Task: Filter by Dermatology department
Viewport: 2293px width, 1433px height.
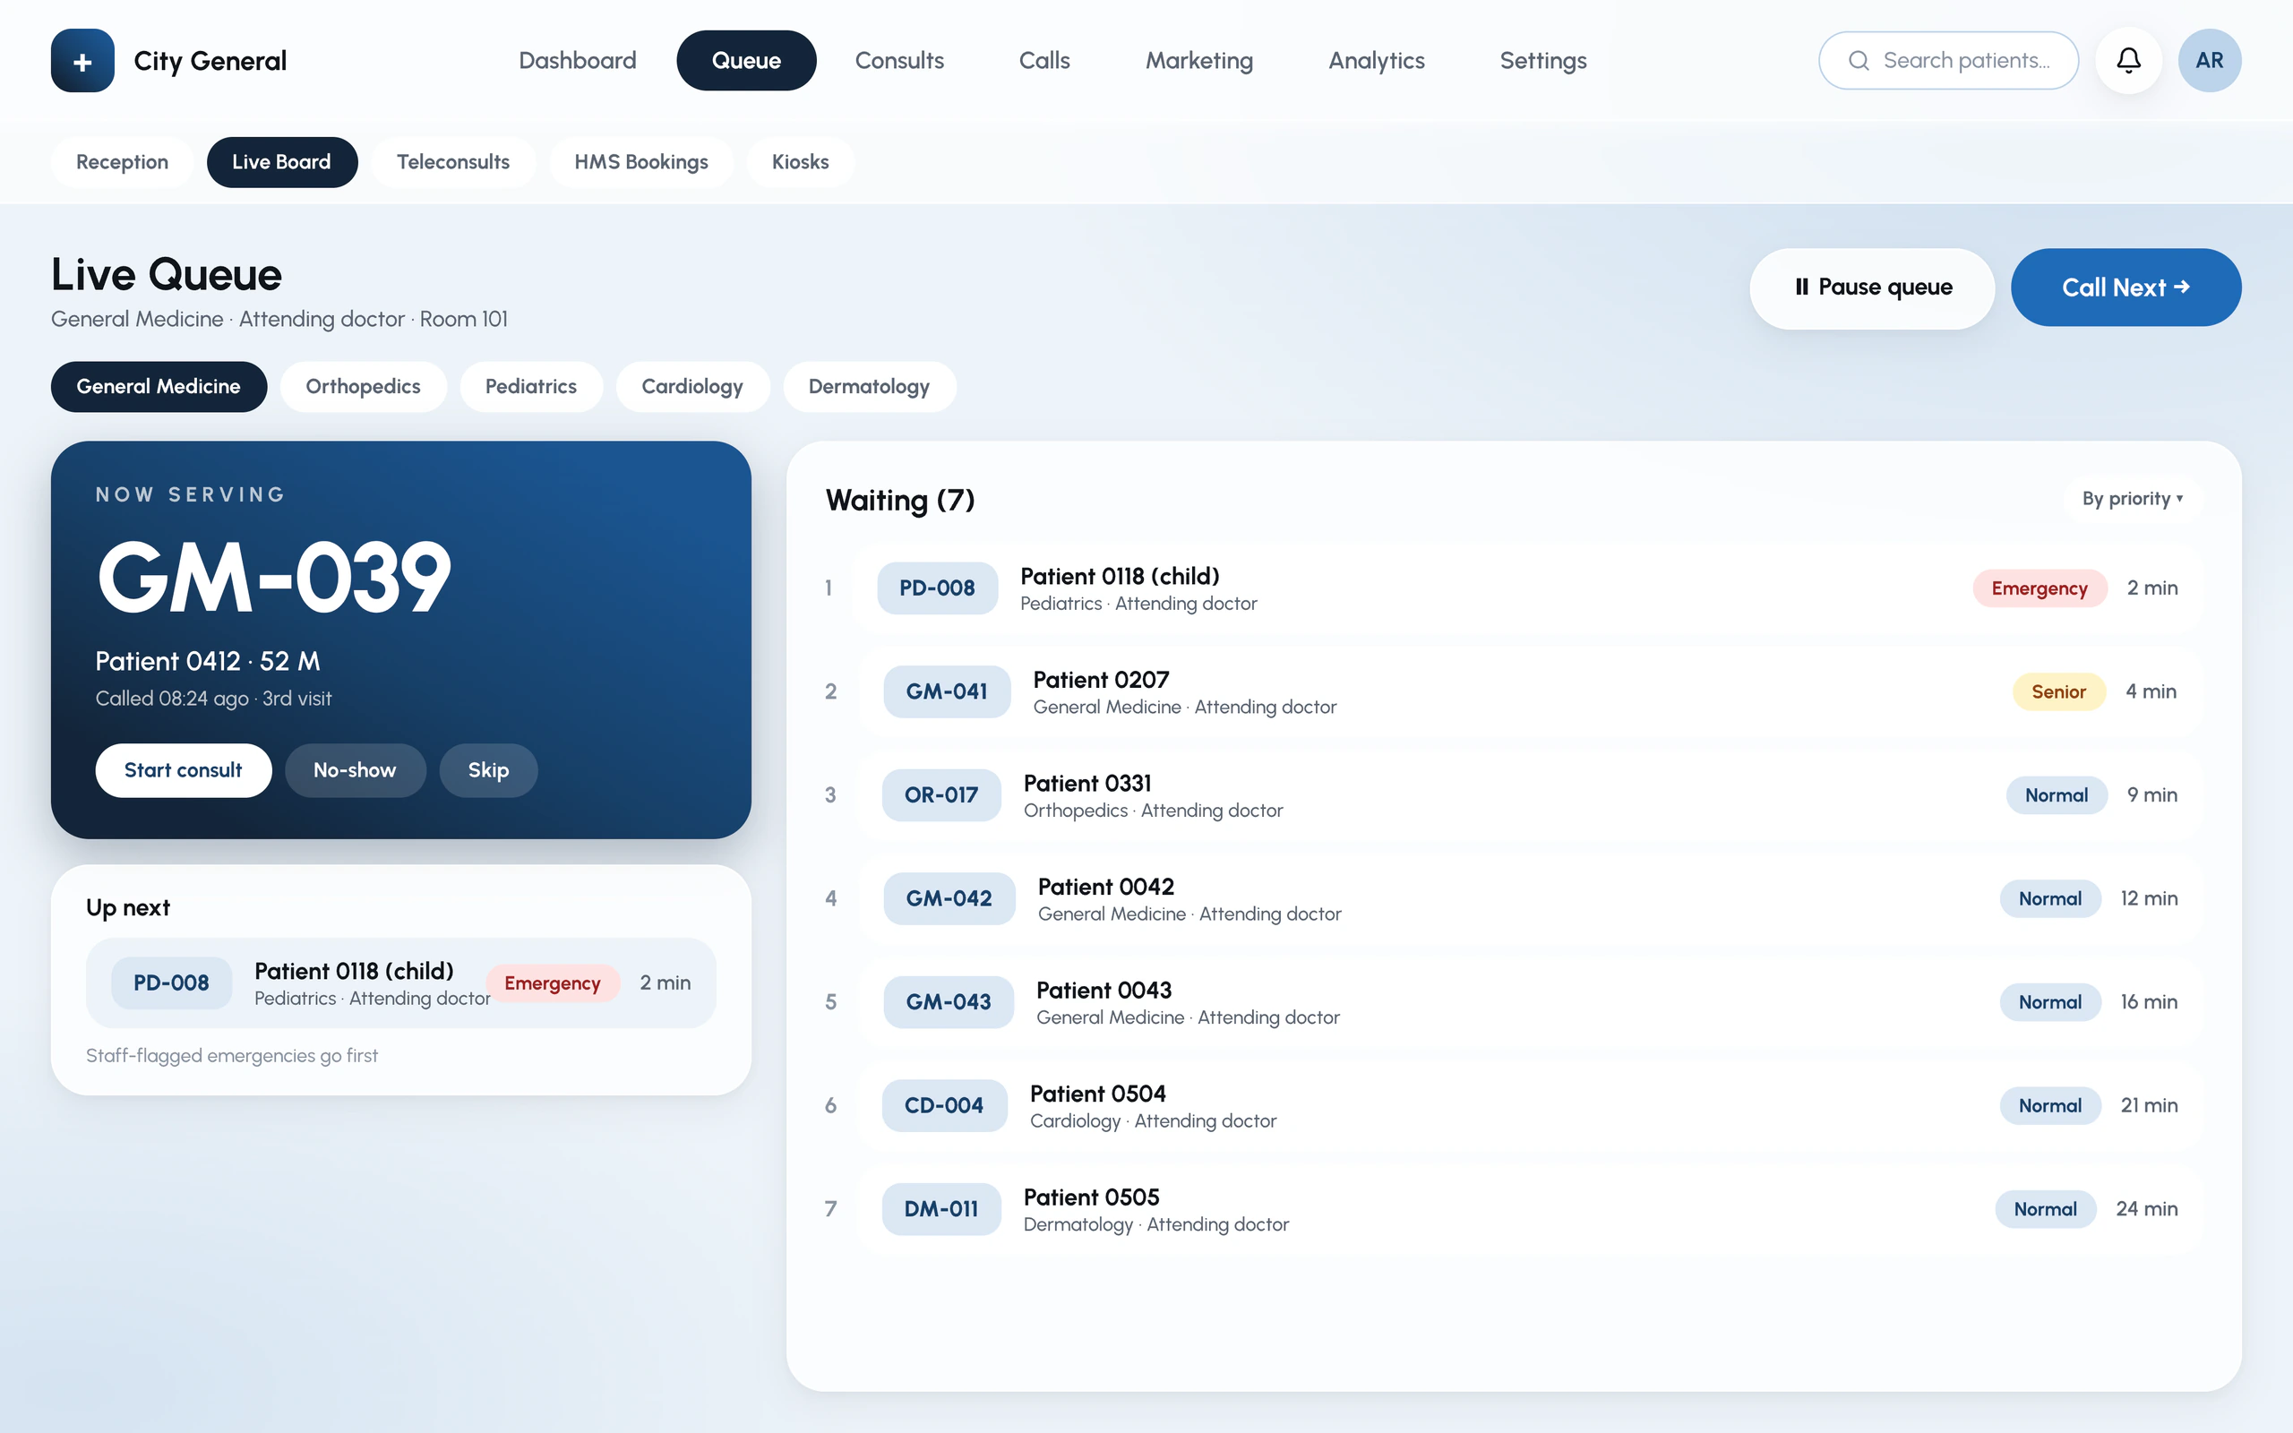Action: click(x=869, y=387)
